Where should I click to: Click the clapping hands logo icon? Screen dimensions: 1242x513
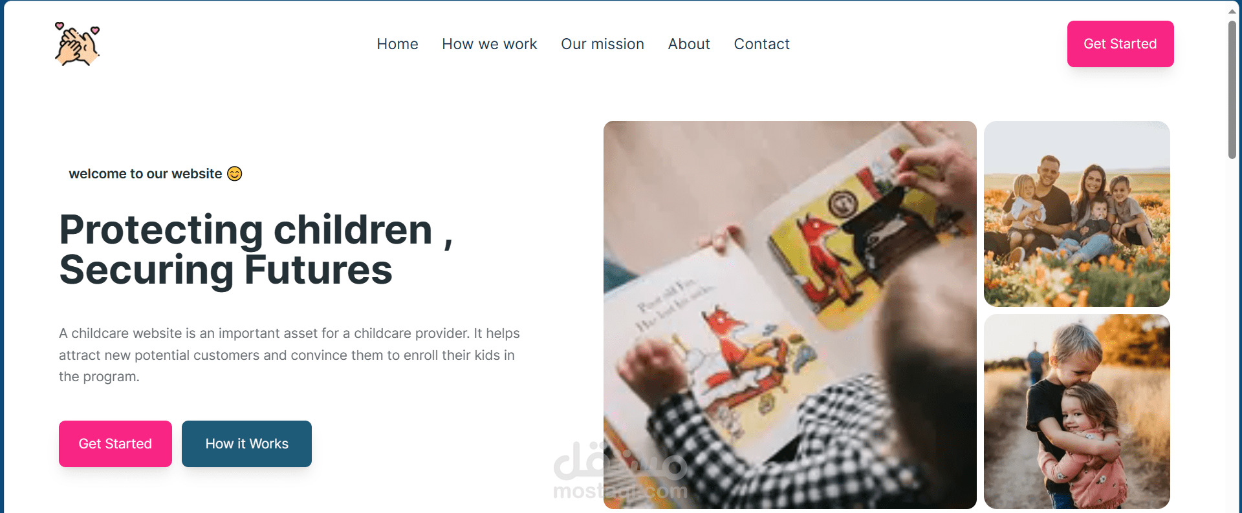tap(77, 44)
